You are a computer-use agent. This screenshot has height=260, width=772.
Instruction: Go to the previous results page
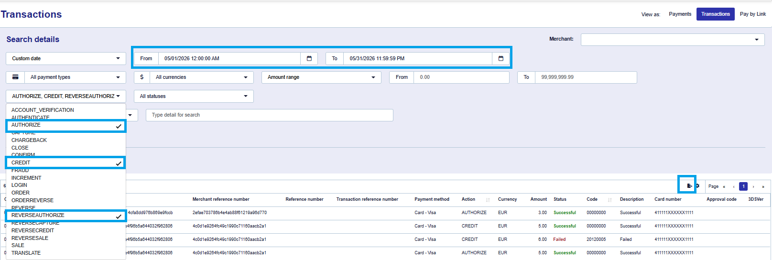tap(734, 186)
